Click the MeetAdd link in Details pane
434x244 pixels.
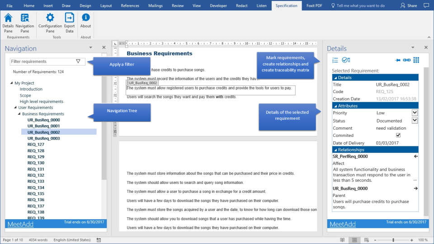pos(343,224)
